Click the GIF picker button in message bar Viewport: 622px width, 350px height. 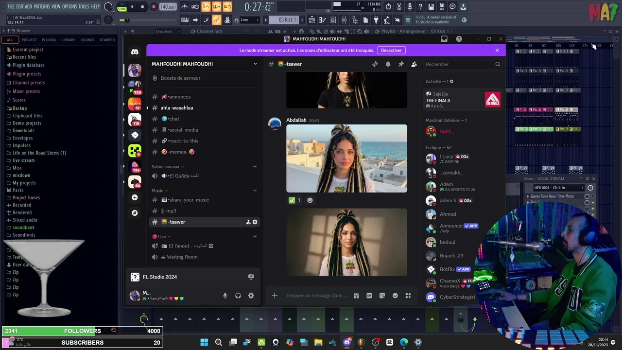(x=369, y=296)
